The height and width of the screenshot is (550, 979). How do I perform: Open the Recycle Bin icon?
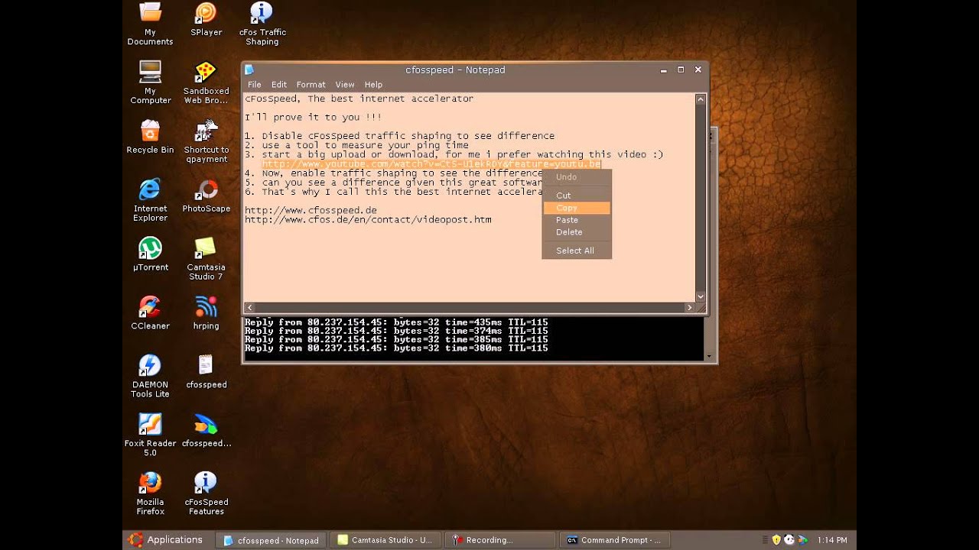tap(150, 137)
